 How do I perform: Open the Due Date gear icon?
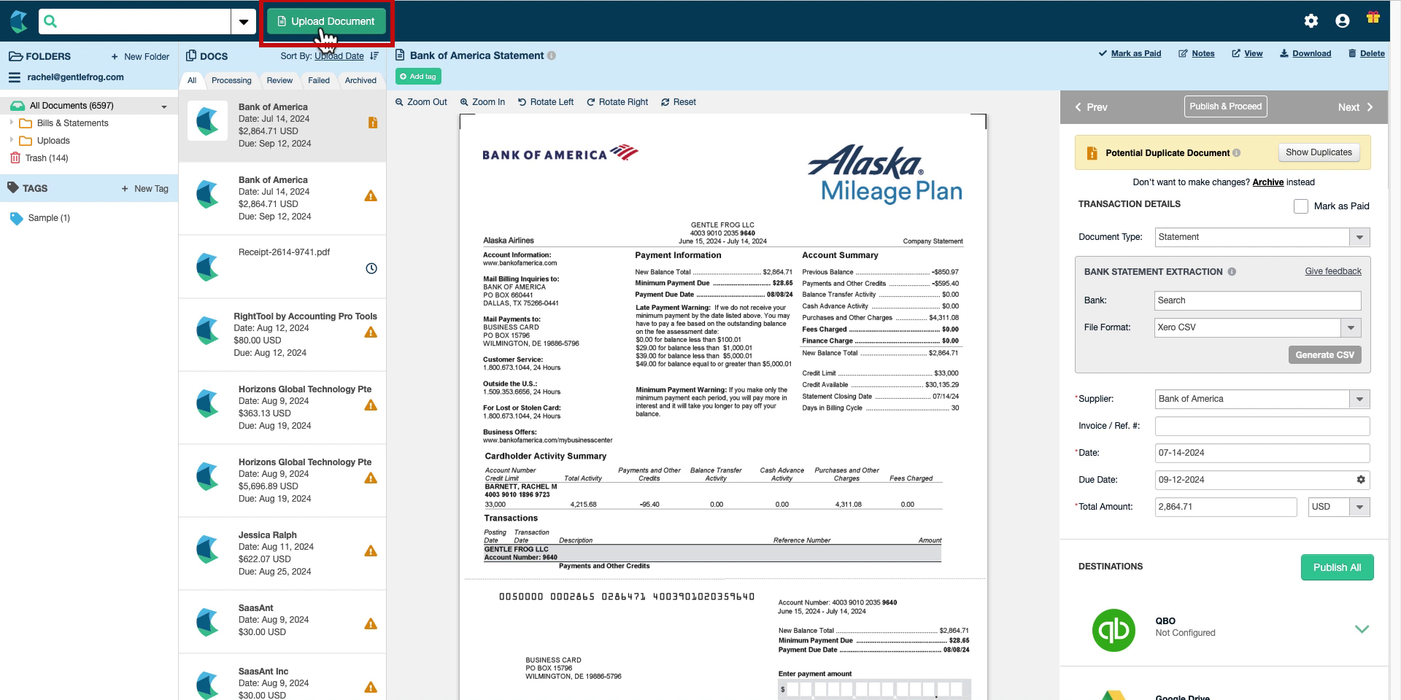(x=1360, y=480)
